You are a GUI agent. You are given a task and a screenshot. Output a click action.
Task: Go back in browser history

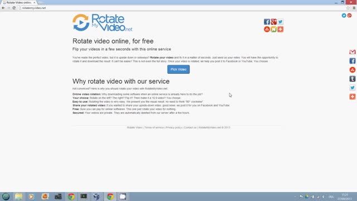click(x=3, y=8)
